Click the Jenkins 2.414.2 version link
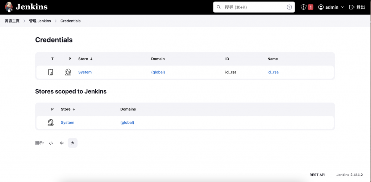The image size is (371, 182). [350, 175]
